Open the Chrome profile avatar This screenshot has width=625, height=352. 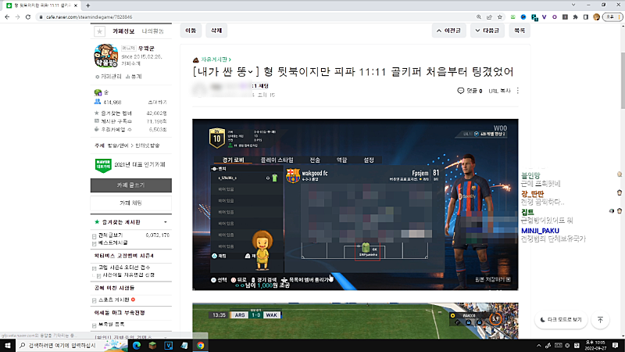(x=596, y=17)
